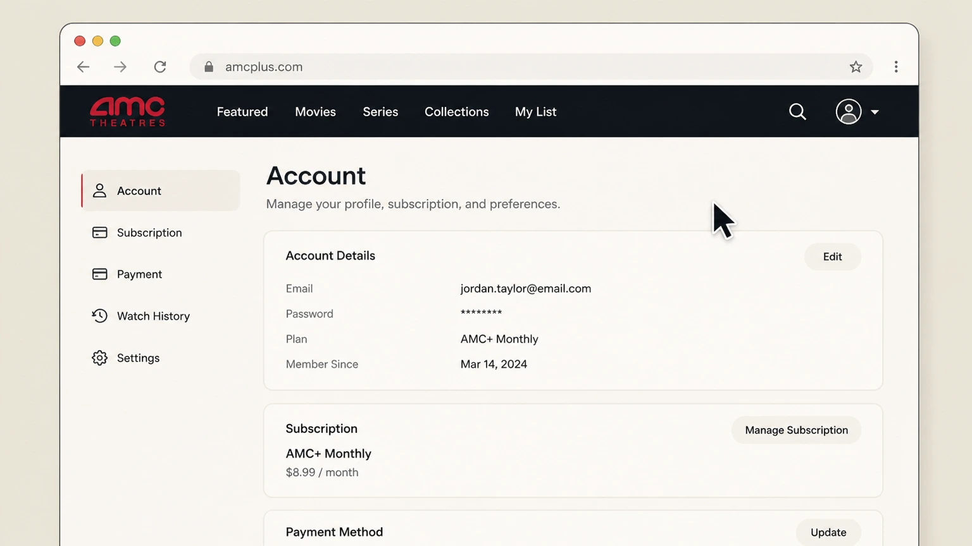Open the Movies nav item

click(315, 112)
